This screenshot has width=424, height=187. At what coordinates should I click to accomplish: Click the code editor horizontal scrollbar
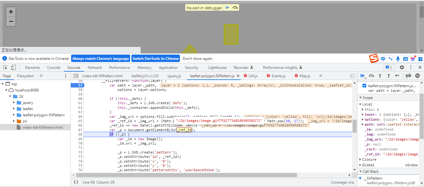pos(186,175)
